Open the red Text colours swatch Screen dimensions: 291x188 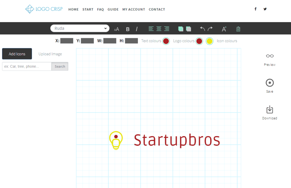click(166, 41)
